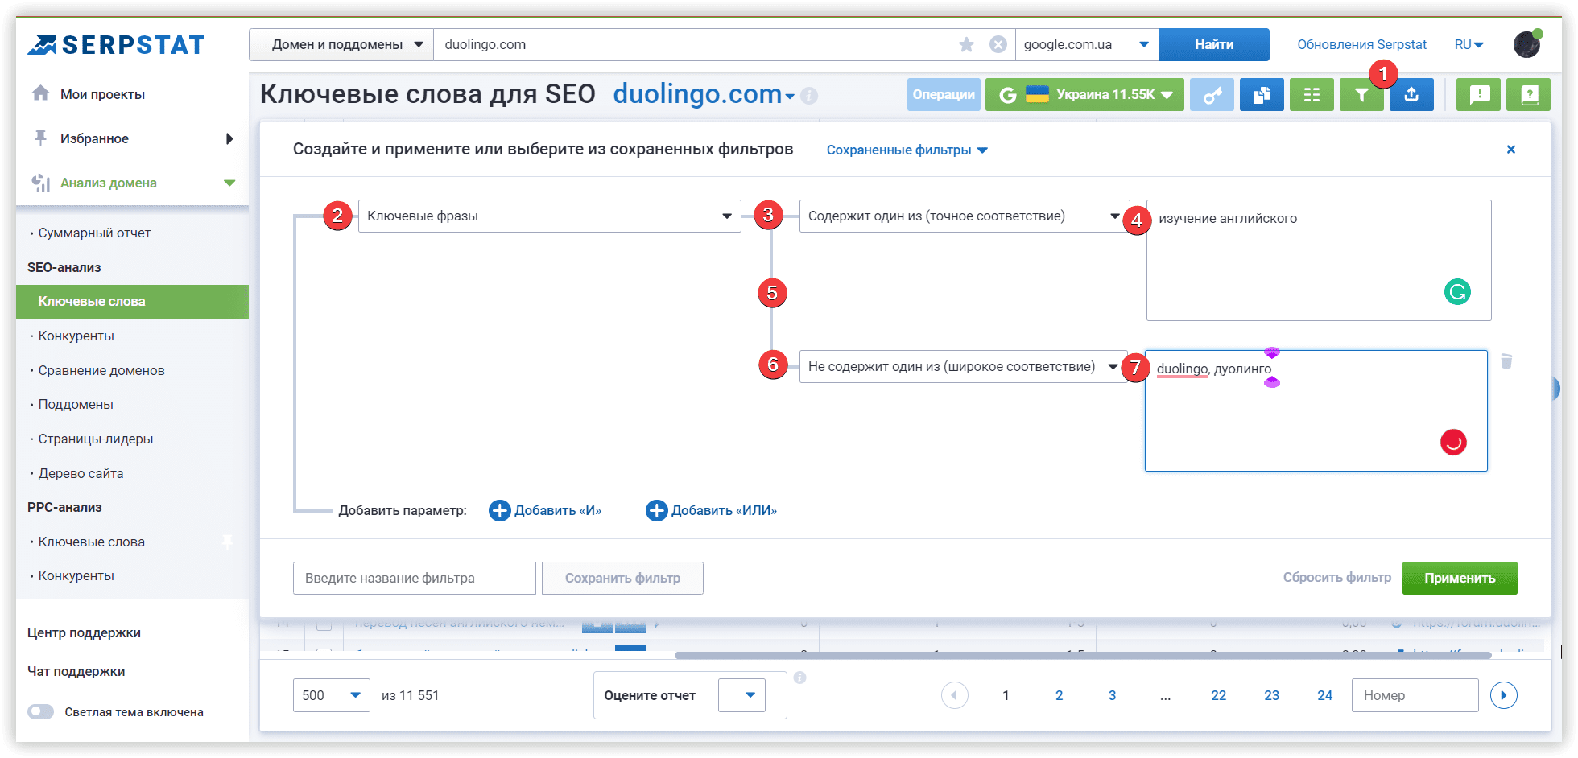Screen dimensions: 1578x758
Task: Open google.com.ua search engine dropdown
Action: 1087,44
